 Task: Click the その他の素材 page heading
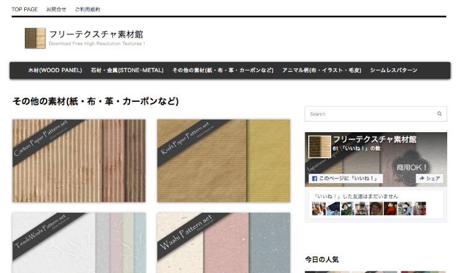[x=96, y=101]
